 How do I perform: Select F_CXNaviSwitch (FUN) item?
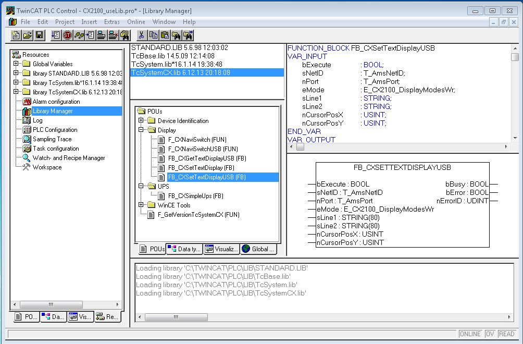(197, 140)
